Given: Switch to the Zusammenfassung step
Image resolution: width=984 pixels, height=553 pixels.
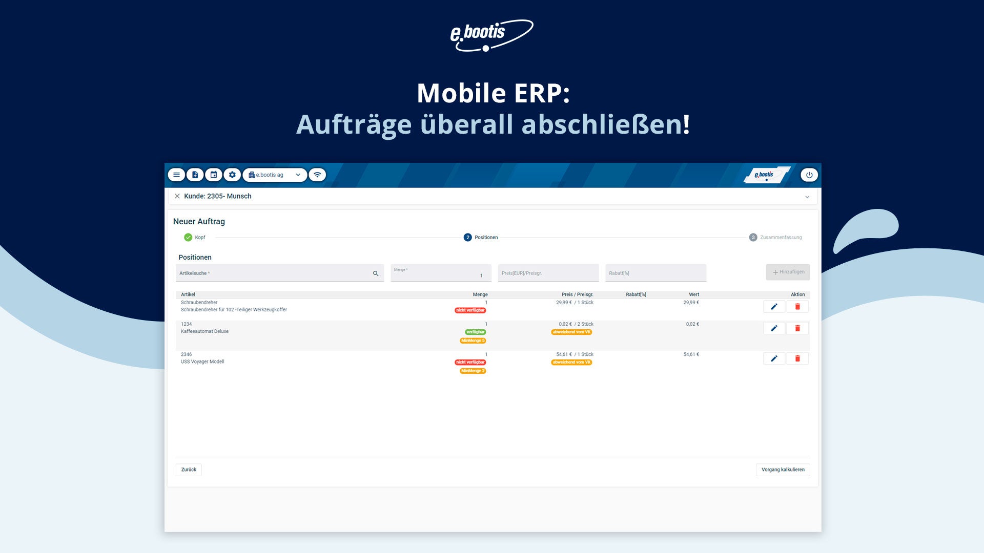Looking at the screenshot, I should (775, 238).
